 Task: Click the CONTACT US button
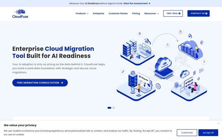[199, 14]
